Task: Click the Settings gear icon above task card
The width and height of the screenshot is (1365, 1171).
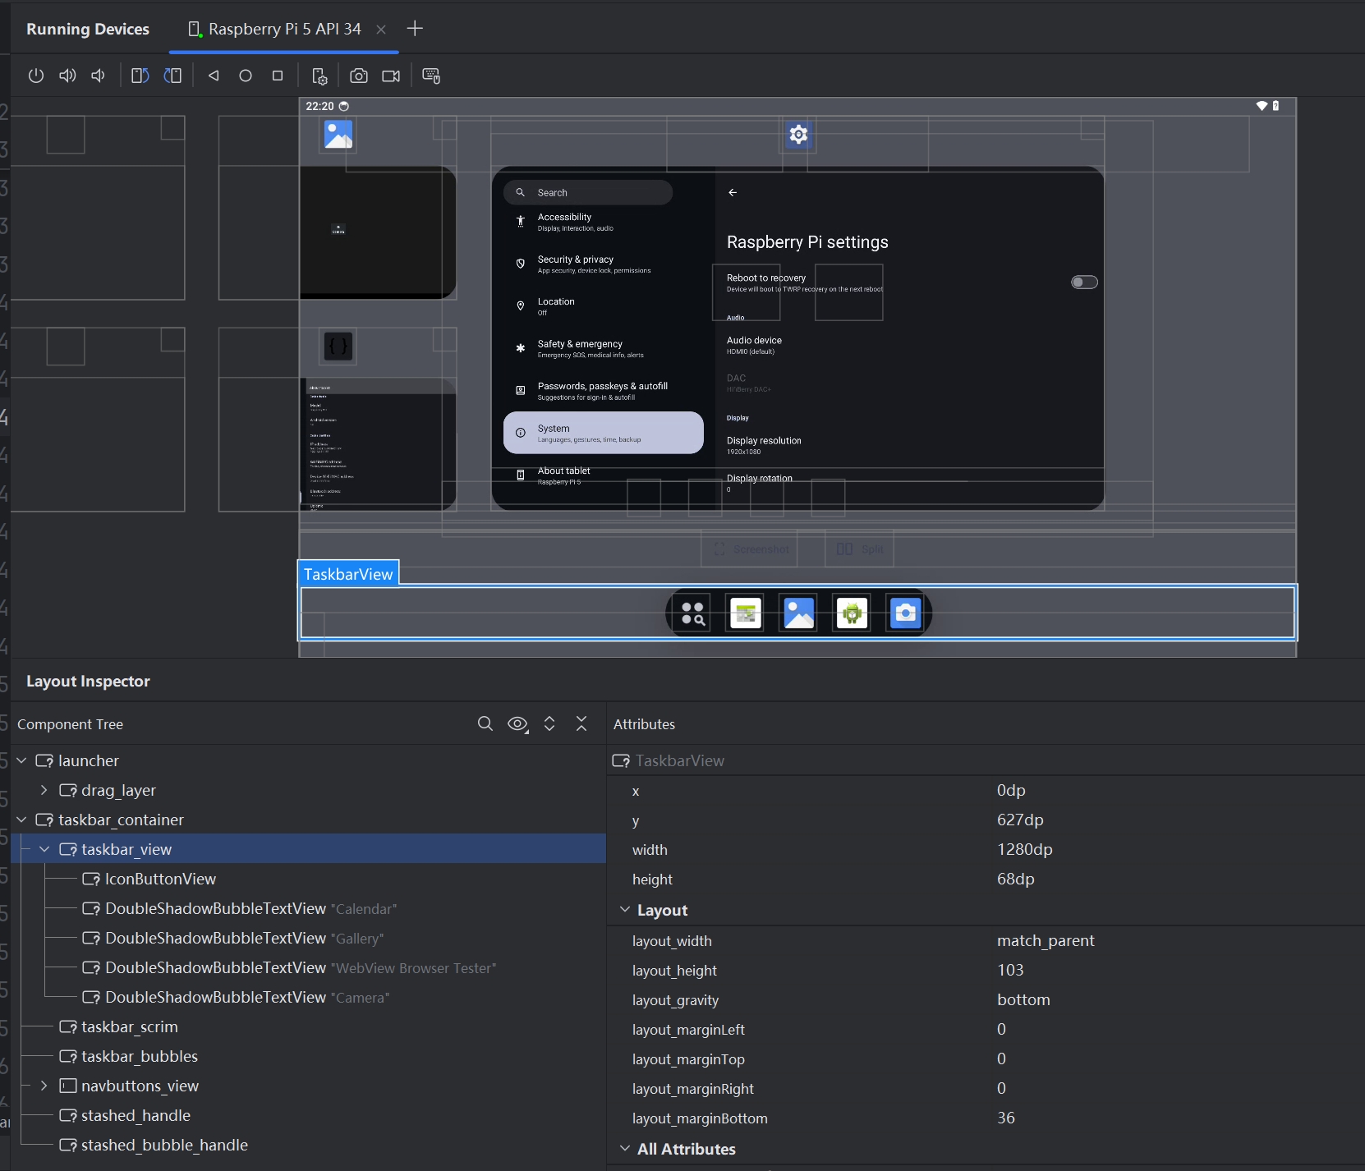Action: coord(798,135)
